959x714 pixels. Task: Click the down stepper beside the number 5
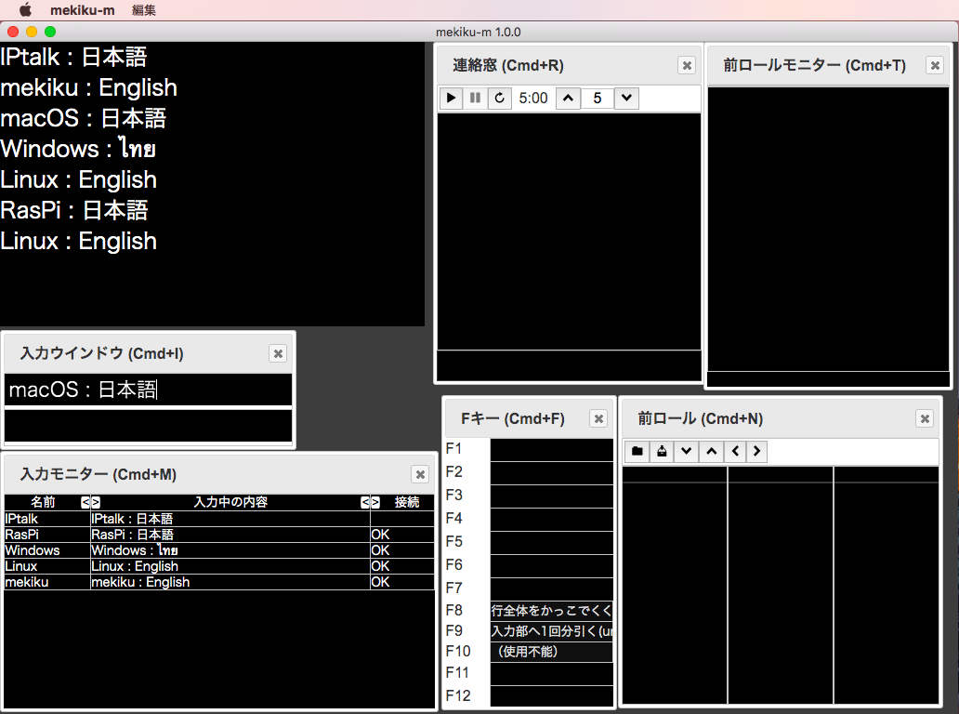[625, 98]
